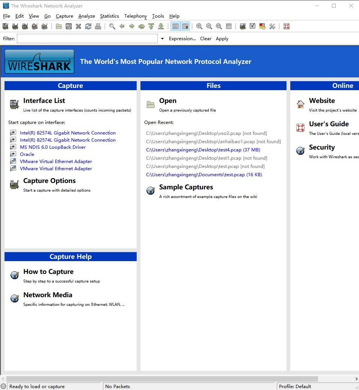
Task: Click the zoom out toolbar icon
Action: click(209, 26)
